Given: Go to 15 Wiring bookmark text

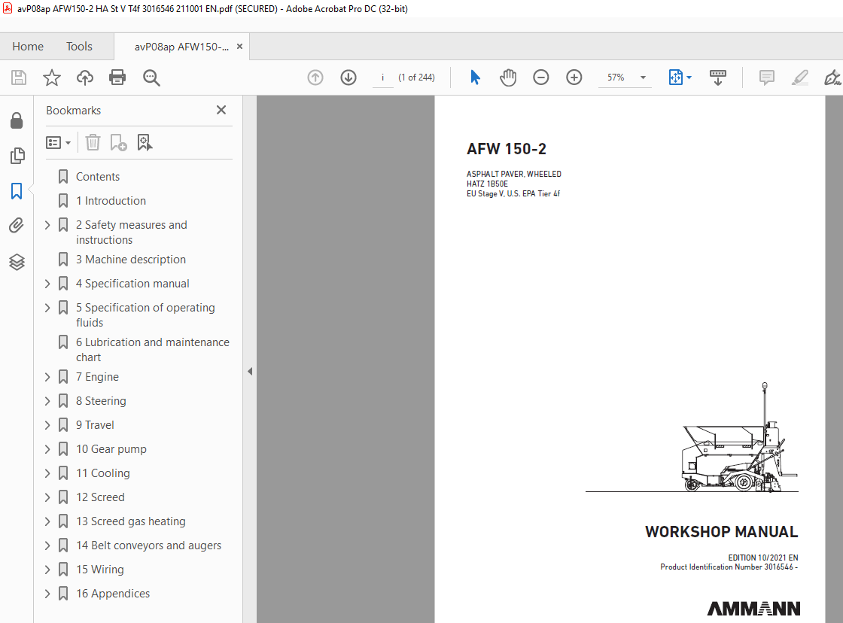Looking at the screenshot, I should (100, 570).
